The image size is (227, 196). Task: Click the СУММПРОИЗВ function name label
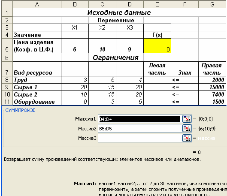point(20,110)
